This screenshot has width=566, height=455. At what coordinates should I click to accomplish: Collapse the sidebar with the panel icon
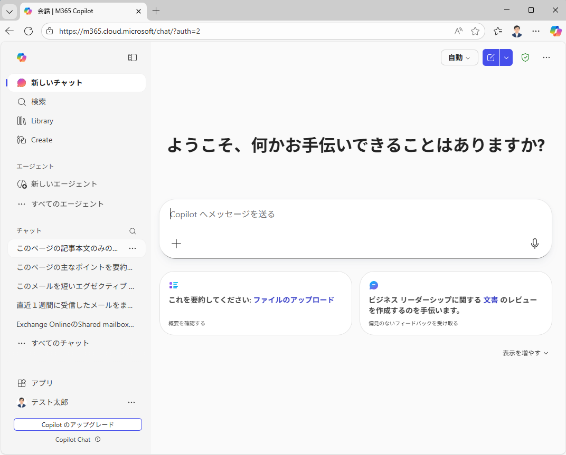point(133,57)
